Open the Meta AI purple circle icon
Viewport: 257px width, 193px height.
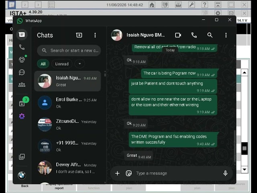(x=22, y=116)
